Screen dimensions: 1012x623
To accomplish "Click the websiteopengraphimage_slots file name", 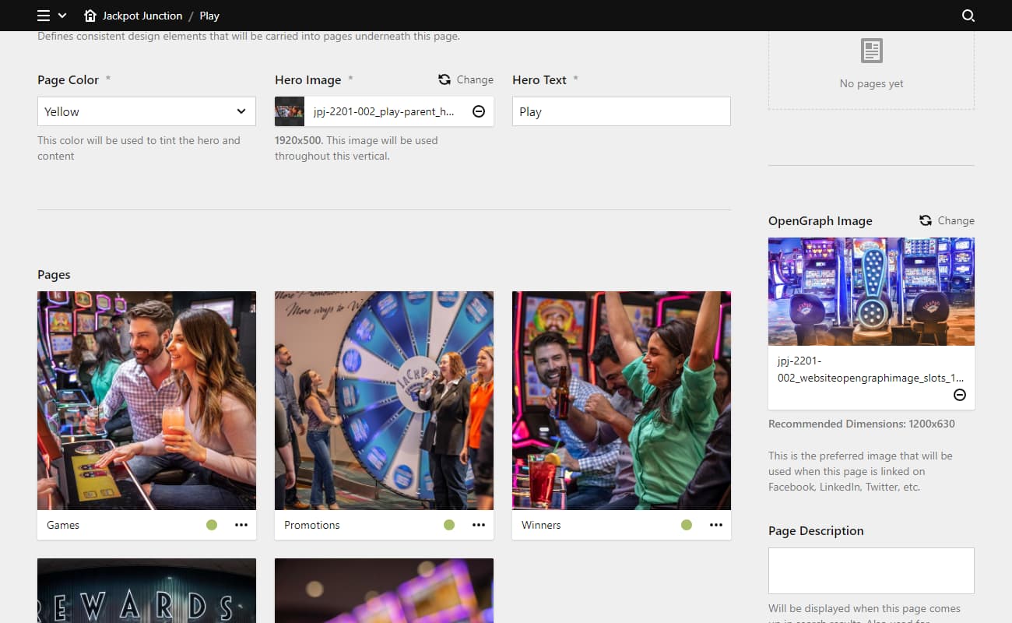I will pyautogui.click(x=871, y=369).
